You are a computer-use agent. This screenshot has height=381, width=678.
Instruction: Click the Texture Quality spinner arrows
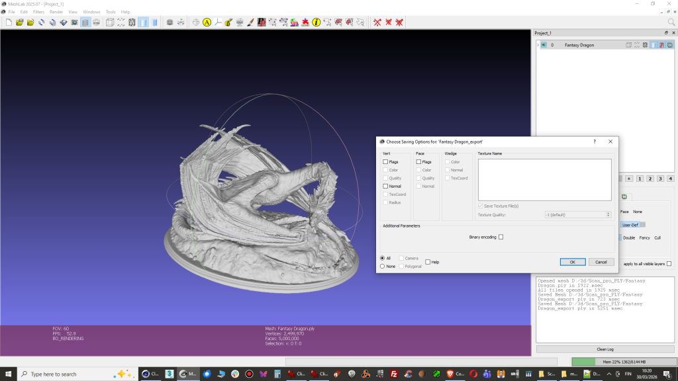[x=608, y=214]
